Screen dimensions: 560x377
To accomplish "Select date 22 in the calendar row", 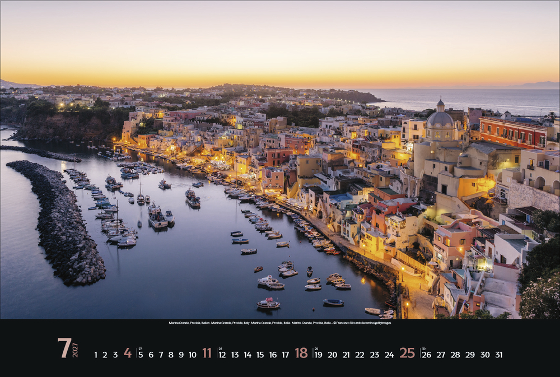I will (360, 355).
